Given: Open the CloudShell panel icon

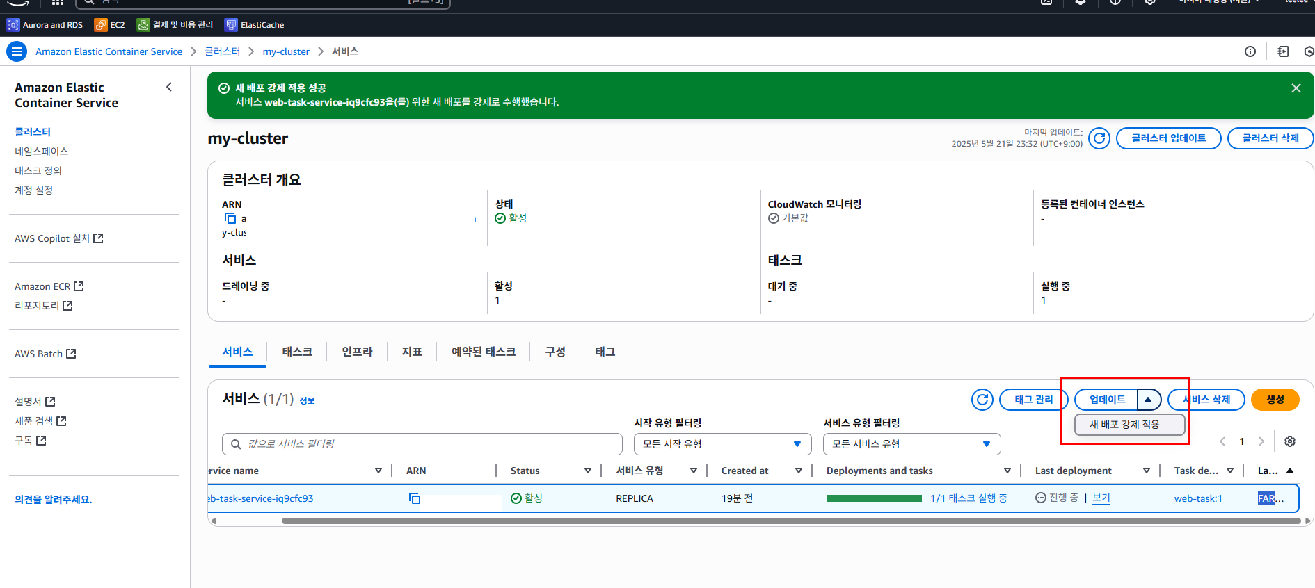Looking at the screenshot, I should [1284, 51].
